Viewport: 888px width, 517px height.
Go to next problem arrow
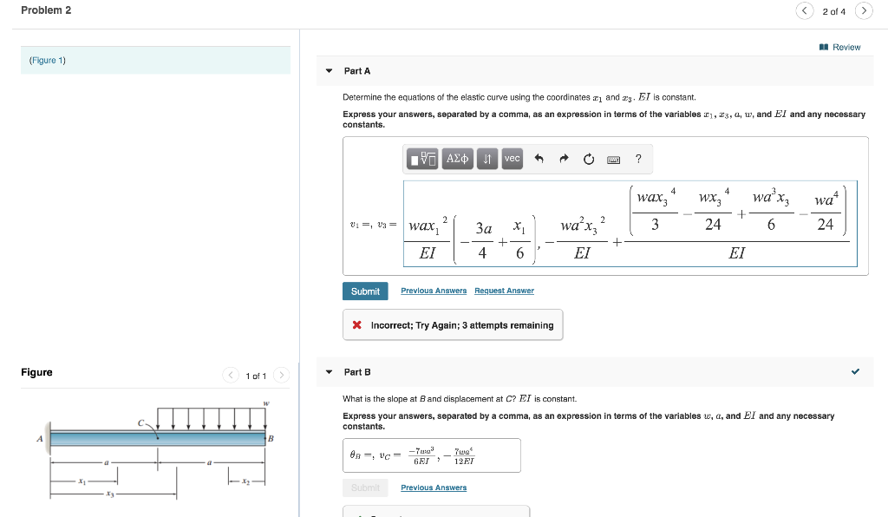coord(864,10)
